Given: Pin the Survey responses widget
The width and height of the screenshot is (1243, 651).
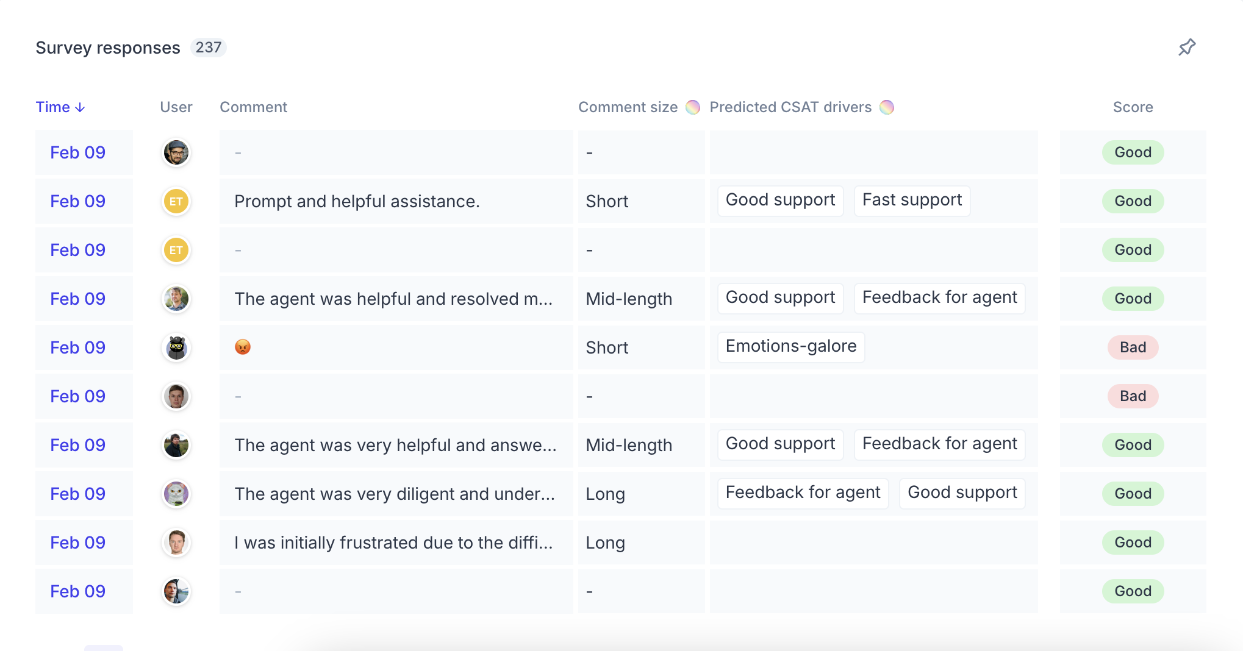Looking at the screenshot, I should point(1187,47).
